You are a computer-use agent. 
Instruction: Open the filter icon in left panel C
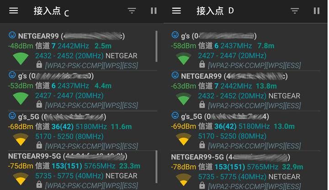(132, 10)
